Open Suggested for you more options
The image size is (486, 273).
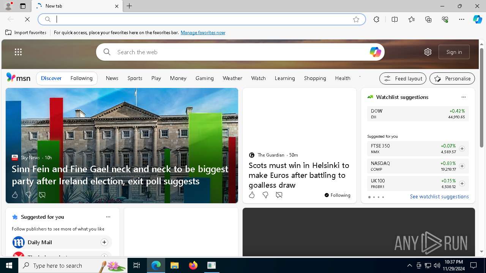click(108, 217)
